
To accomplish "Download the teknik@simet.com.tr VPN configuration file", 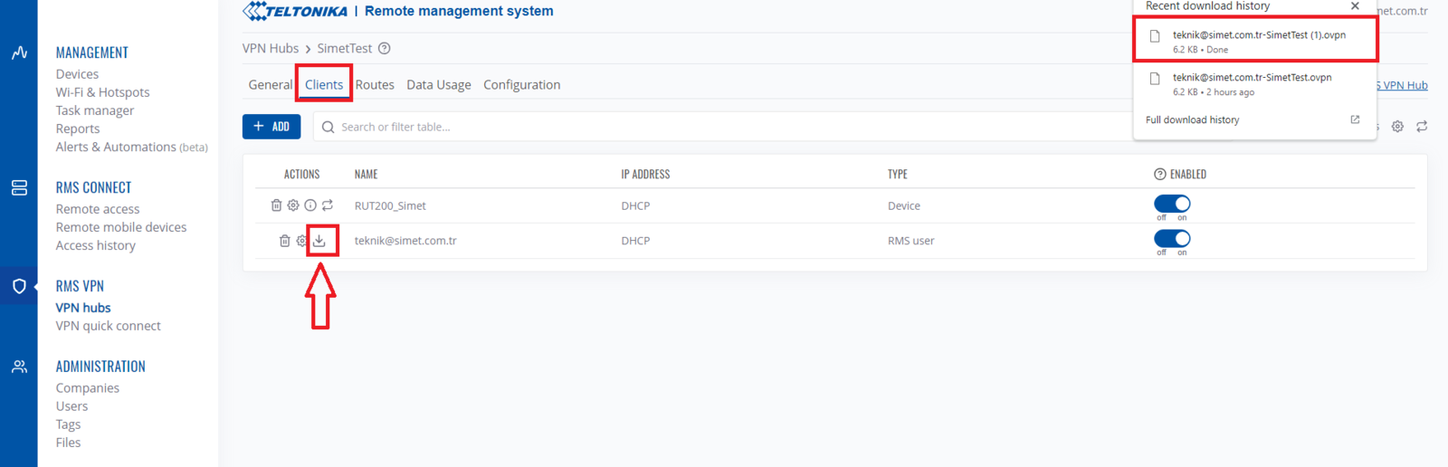I will [319, 241].
